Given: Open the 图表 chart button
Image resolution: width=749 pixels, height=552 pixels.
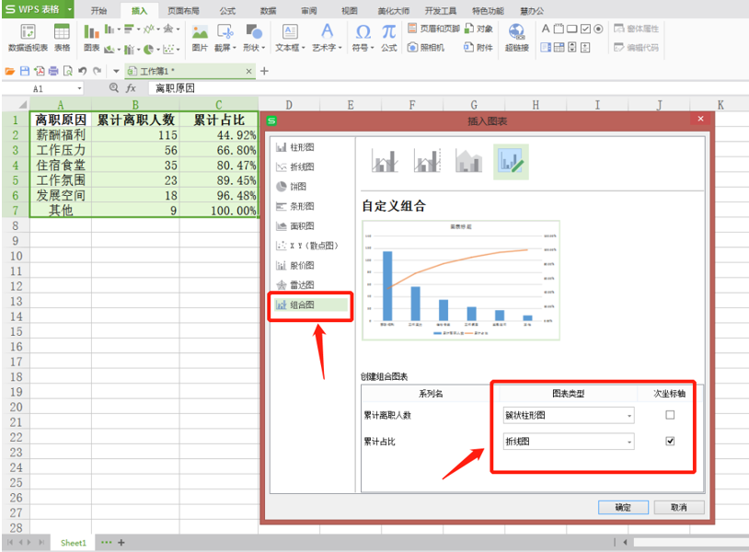Looking at the screenshot, I should [91, 38].
